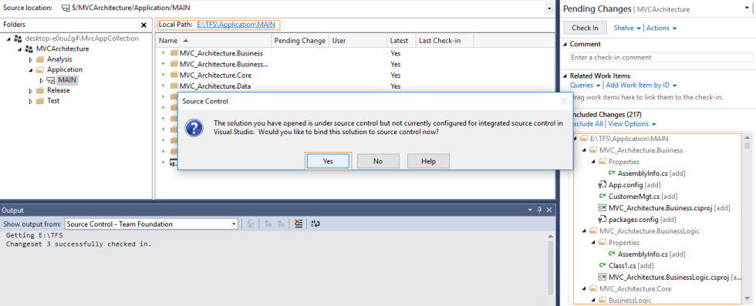Click the App.config file icon in Included Changes
Image resolution: width=756 pixels, height=306 pixels.
click(602, 184)
